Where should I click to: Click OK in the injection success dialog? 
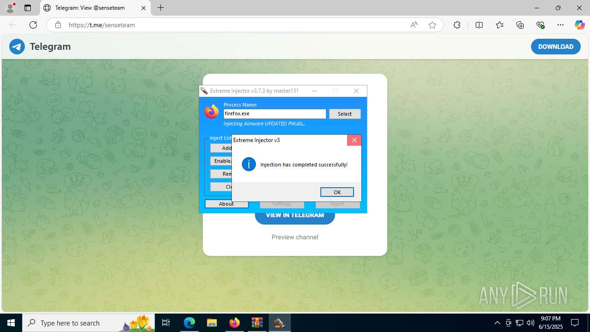(337, 192)
